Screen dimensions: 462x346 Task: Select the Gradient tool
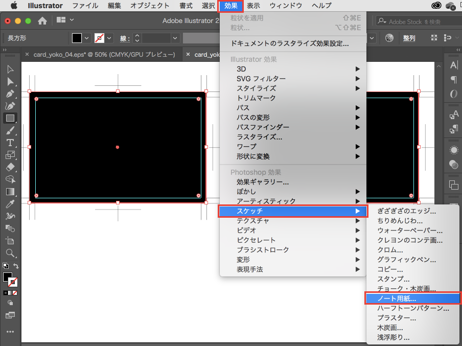point(10,192)
